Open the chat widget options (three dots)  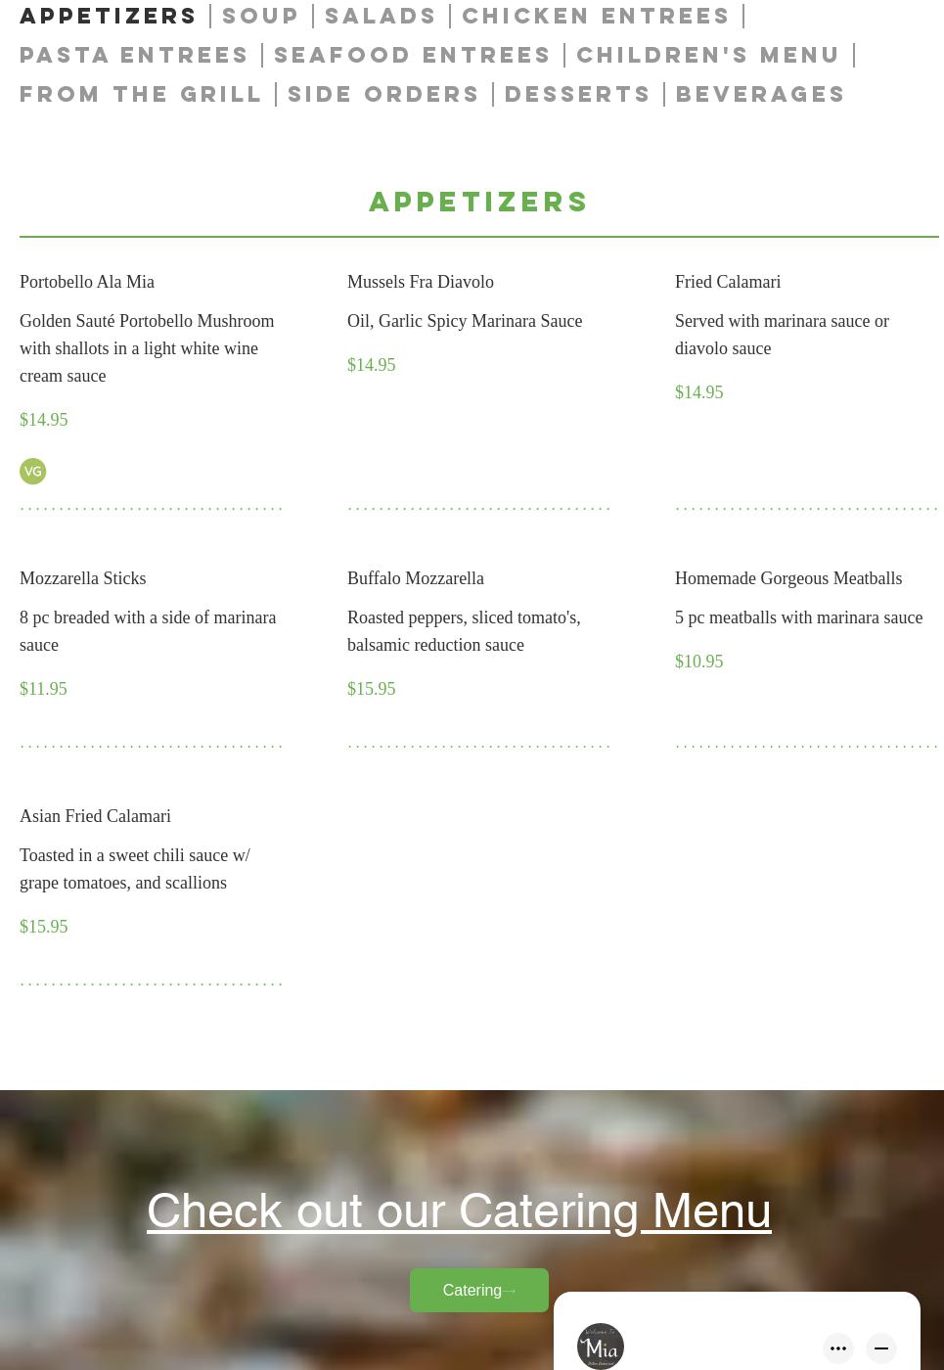pyautogui.click(x=838, y=1347)
